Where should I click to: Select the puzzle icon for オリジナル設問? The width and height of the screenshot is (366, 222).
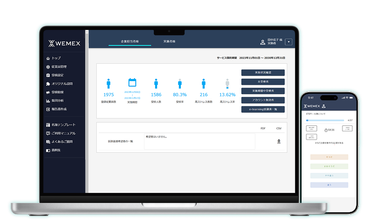48,84
